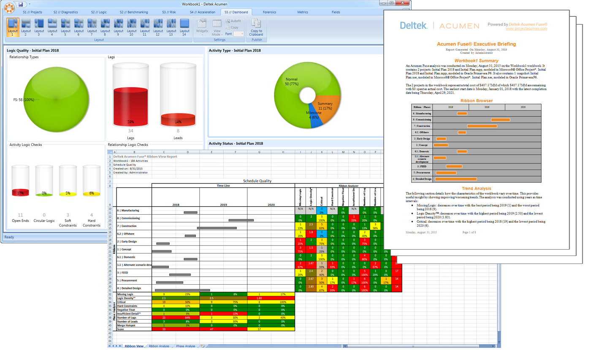The width and height of the screenshot is (591, 350).
Task: Expand the Widgets dropdown
Action: (202, 27)
